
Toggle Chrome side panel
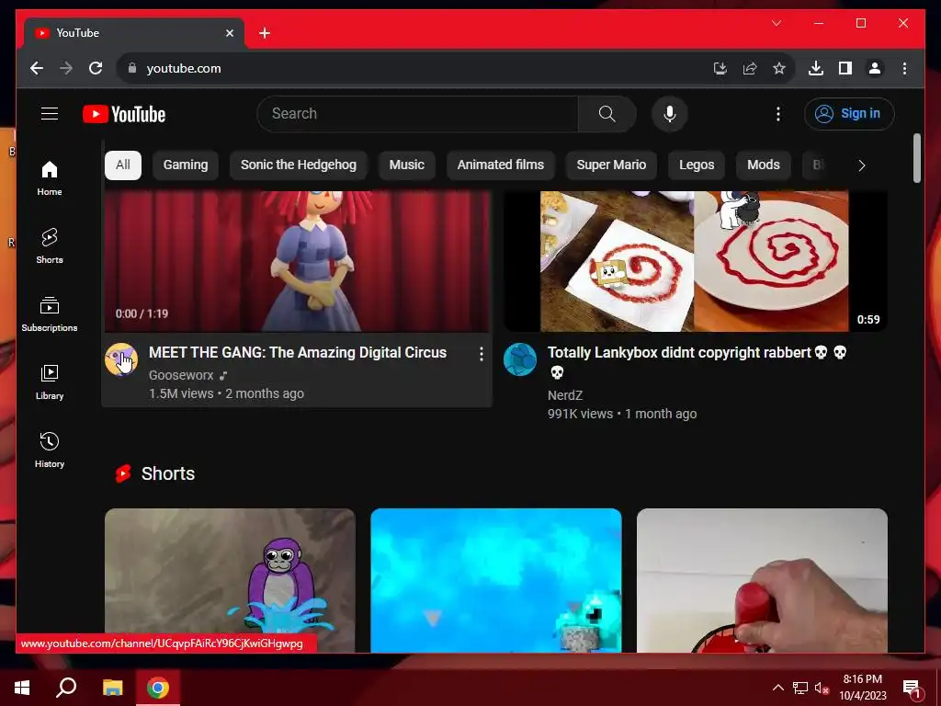pos(845,68)
